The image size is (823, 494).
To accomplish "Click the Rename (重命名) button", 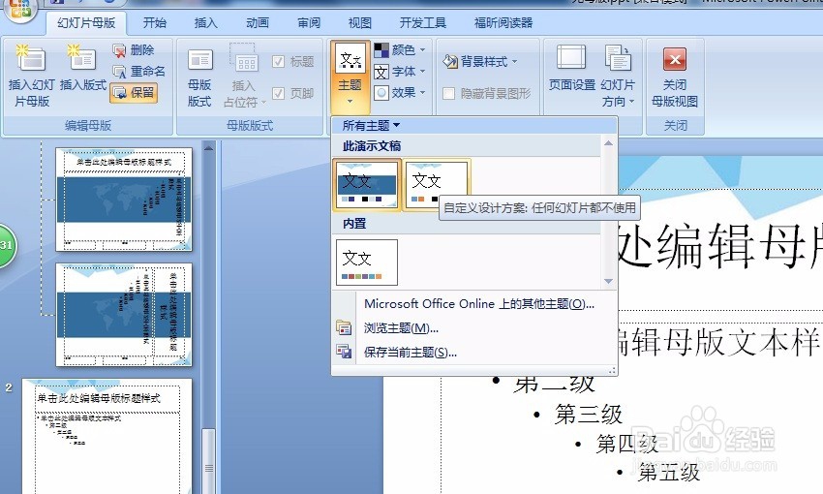I will click(139, 72).
